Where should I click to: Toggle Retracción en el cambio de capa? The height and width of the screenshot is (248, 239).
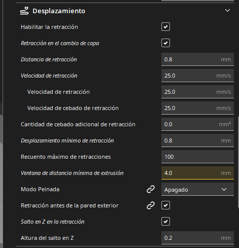(165, 43)
